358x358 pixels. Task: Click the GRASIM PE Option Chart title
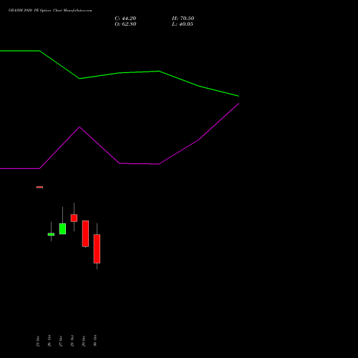[50, 11]
